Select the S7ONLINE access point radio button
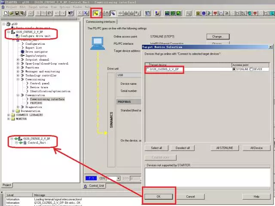The width and height of the screenshot is (275, 206). [234, 69]
